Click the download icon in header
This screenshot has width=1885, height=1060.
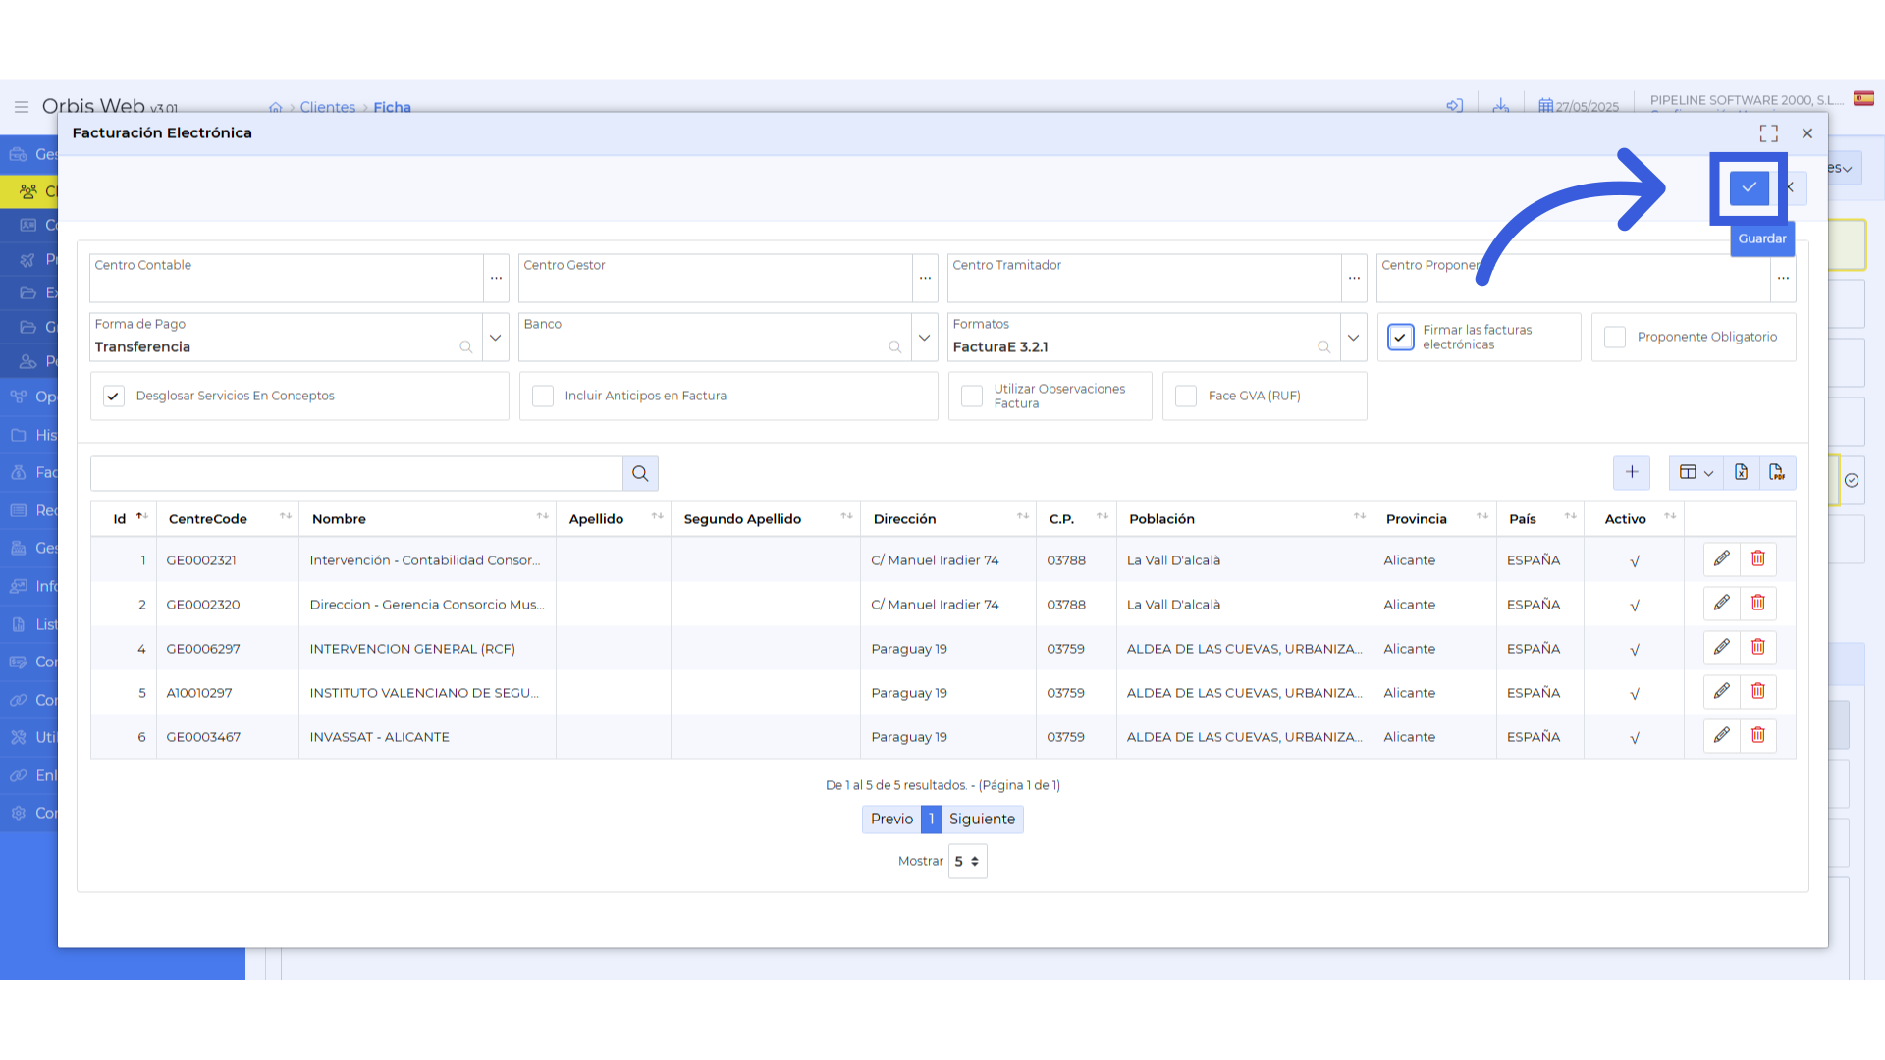tap(1500, 106)
